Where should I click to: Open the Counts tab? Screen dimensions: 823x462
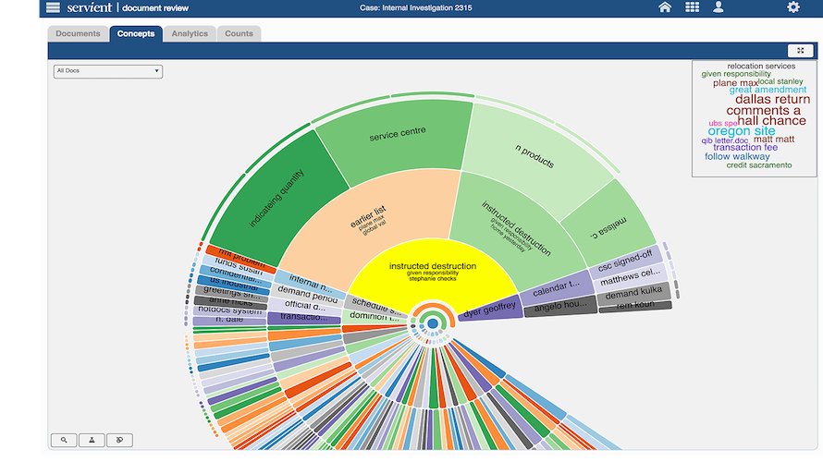coord(239,33)
